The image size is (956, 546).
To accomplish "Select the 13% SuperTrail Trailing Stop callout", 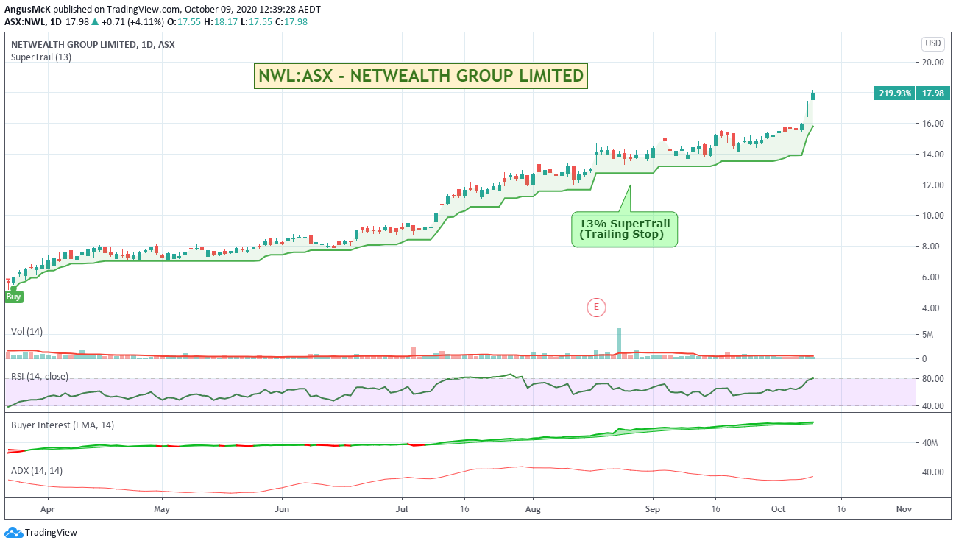I will [624, 230].
